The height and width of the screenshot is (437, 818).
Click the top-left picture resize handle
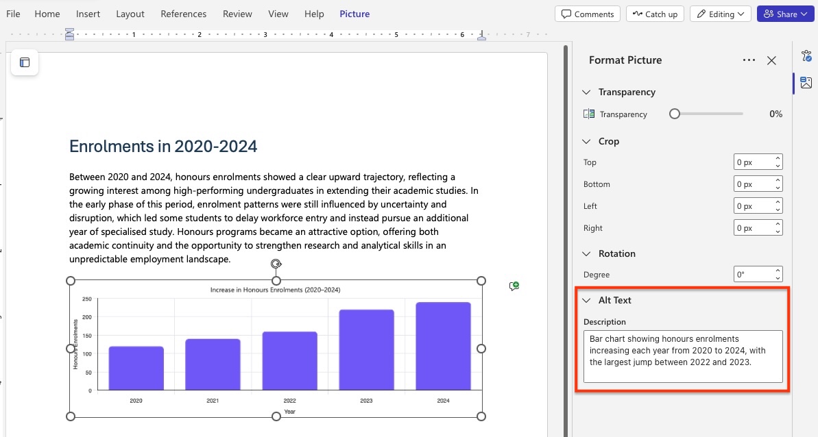pos(71,281)
